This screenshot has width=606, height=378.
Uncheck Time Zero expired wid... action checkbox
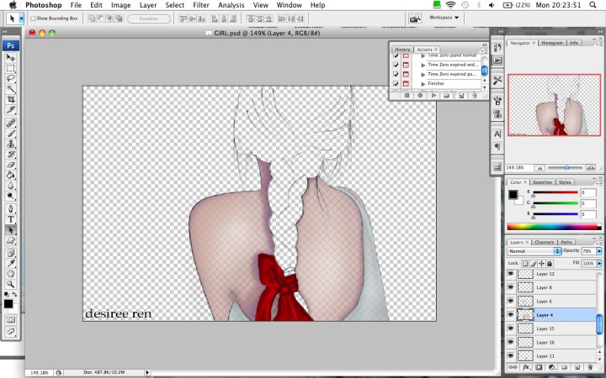[x=396, y=65]
